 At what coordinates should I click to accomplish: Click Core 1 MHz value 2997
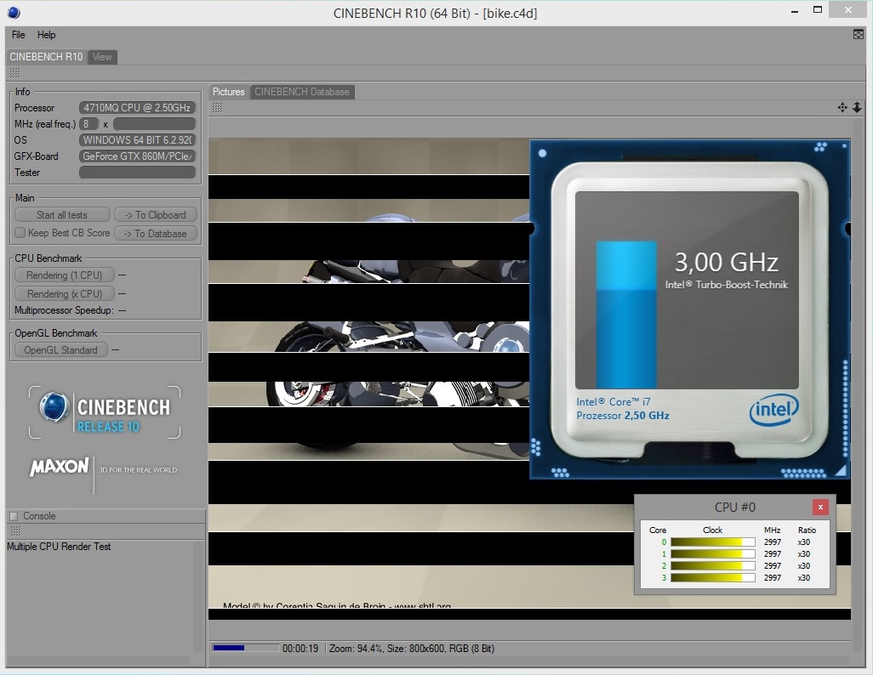tap(773, 553)
